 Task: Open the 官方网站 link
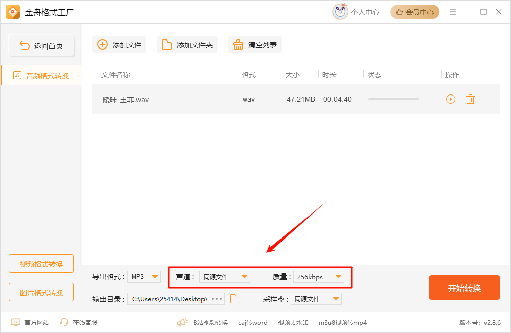30,323
